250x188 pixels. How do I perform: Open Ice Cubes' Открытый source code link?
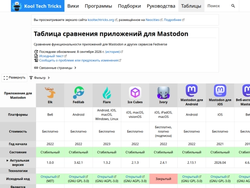[x=133, y=177]
